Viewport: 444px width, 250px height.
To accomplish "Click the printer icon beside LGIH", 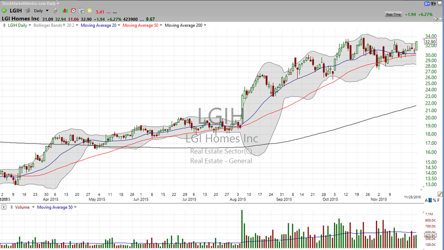I will pos(27,11).
